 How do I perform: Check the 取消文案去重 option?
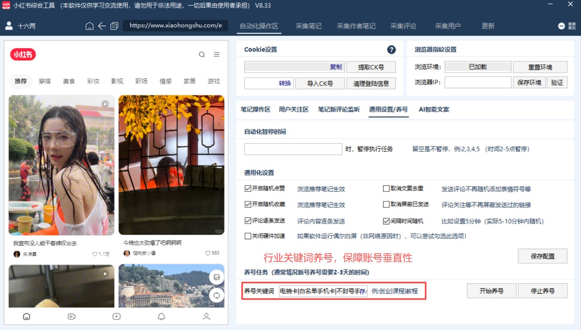[386, 189]
